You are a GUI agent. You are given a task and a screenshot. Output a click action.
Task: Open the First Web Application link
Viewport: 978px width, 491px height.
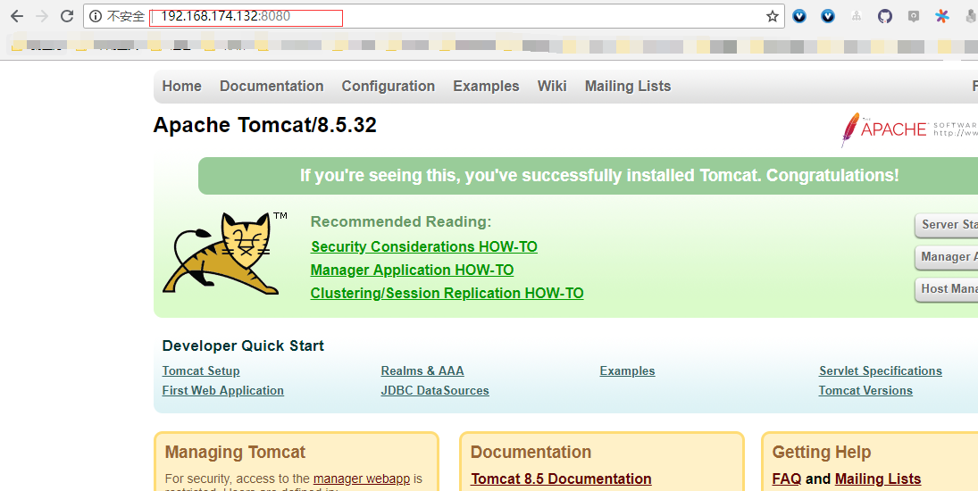click(222, 391)
